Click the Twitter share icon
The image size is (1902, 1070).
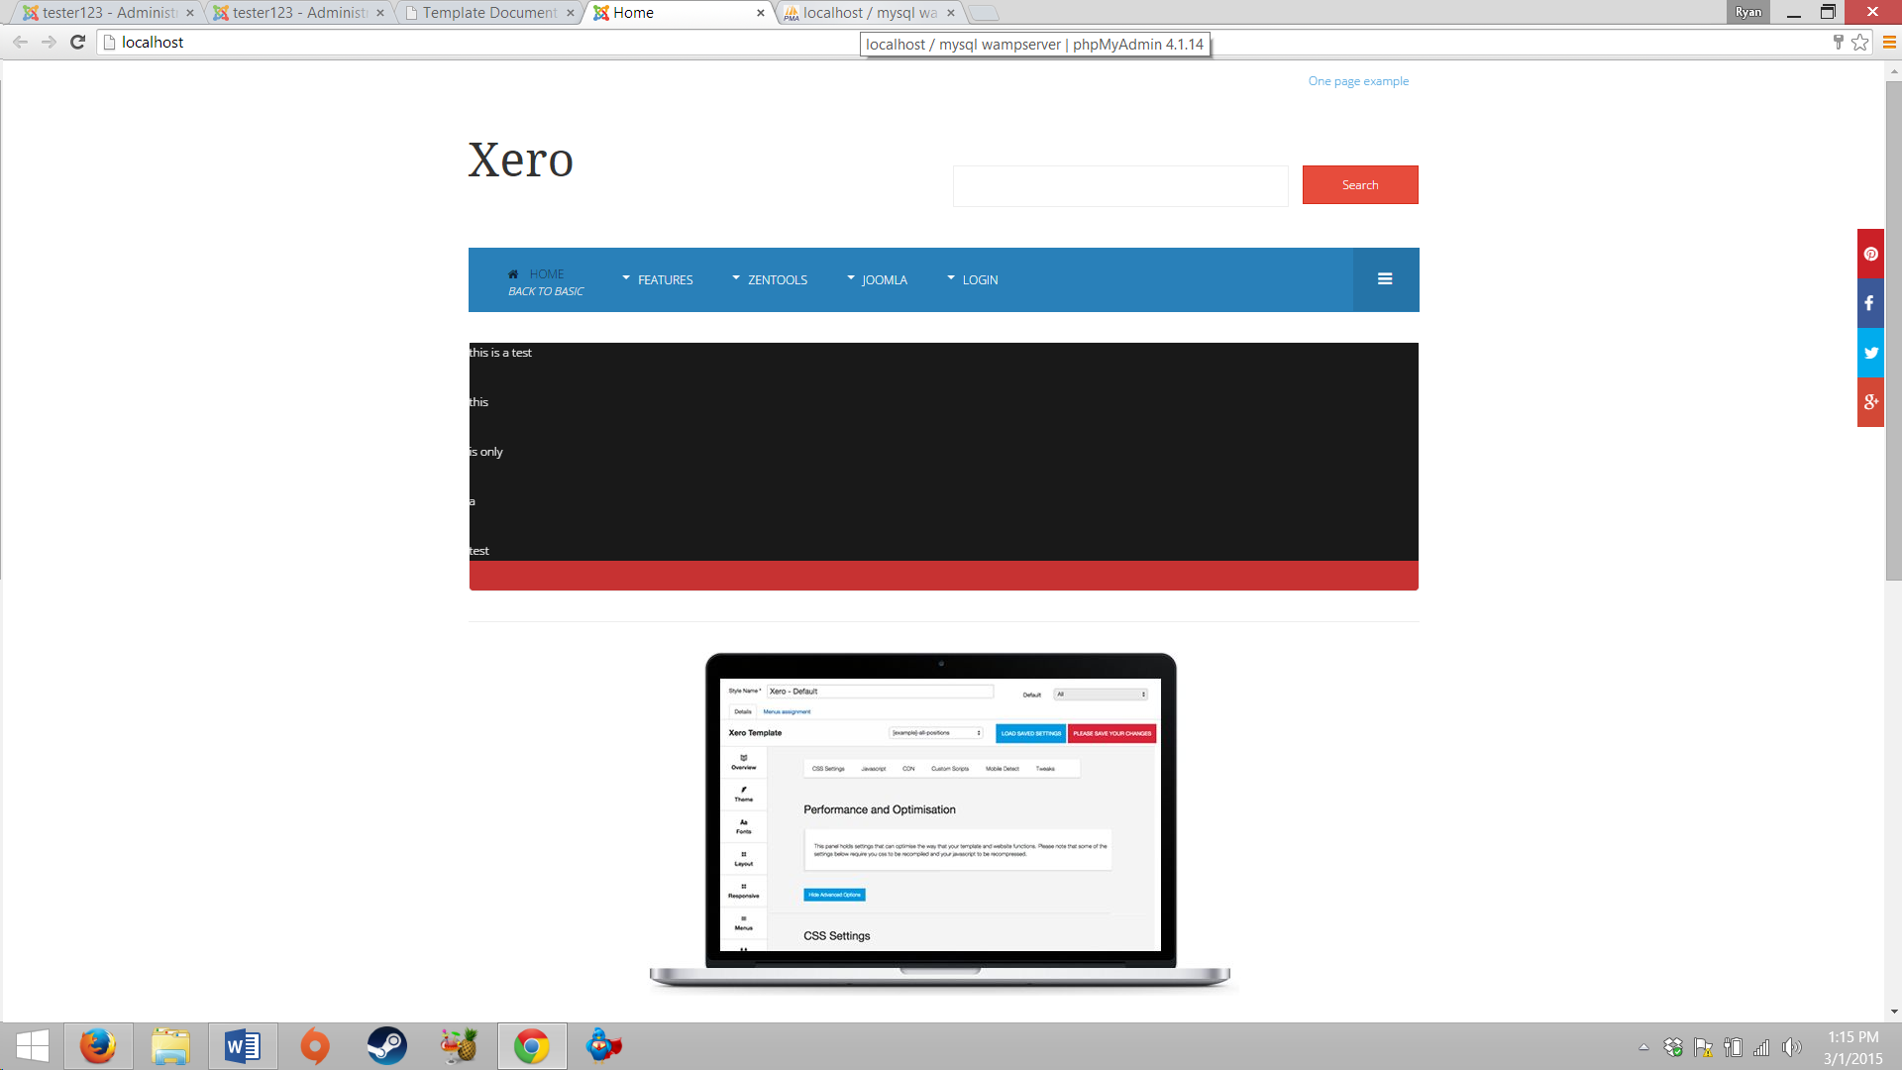[x=1870, y=353]
